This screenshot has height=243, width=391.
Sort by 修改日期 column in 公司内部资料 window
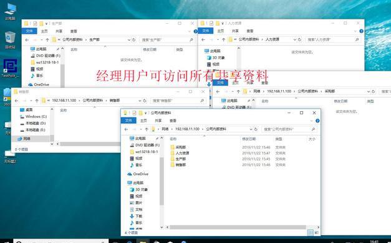point(249,139)
